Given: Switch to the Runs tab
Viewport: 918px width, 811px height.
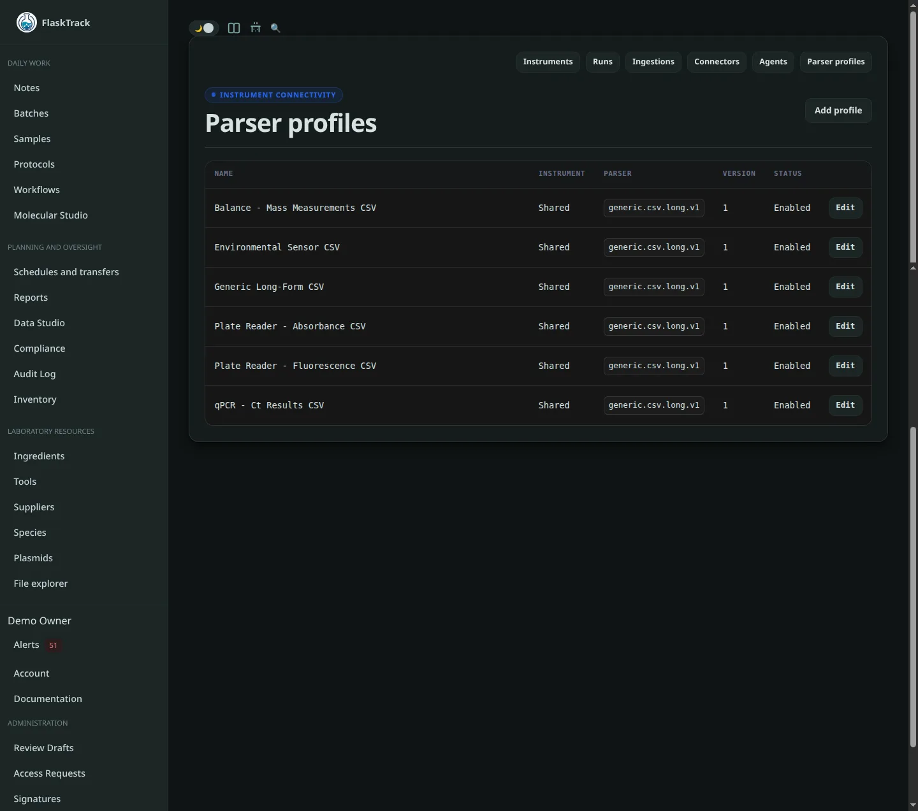Looking at the screenshot, I should pyautogui.click(x=602, y=62).
